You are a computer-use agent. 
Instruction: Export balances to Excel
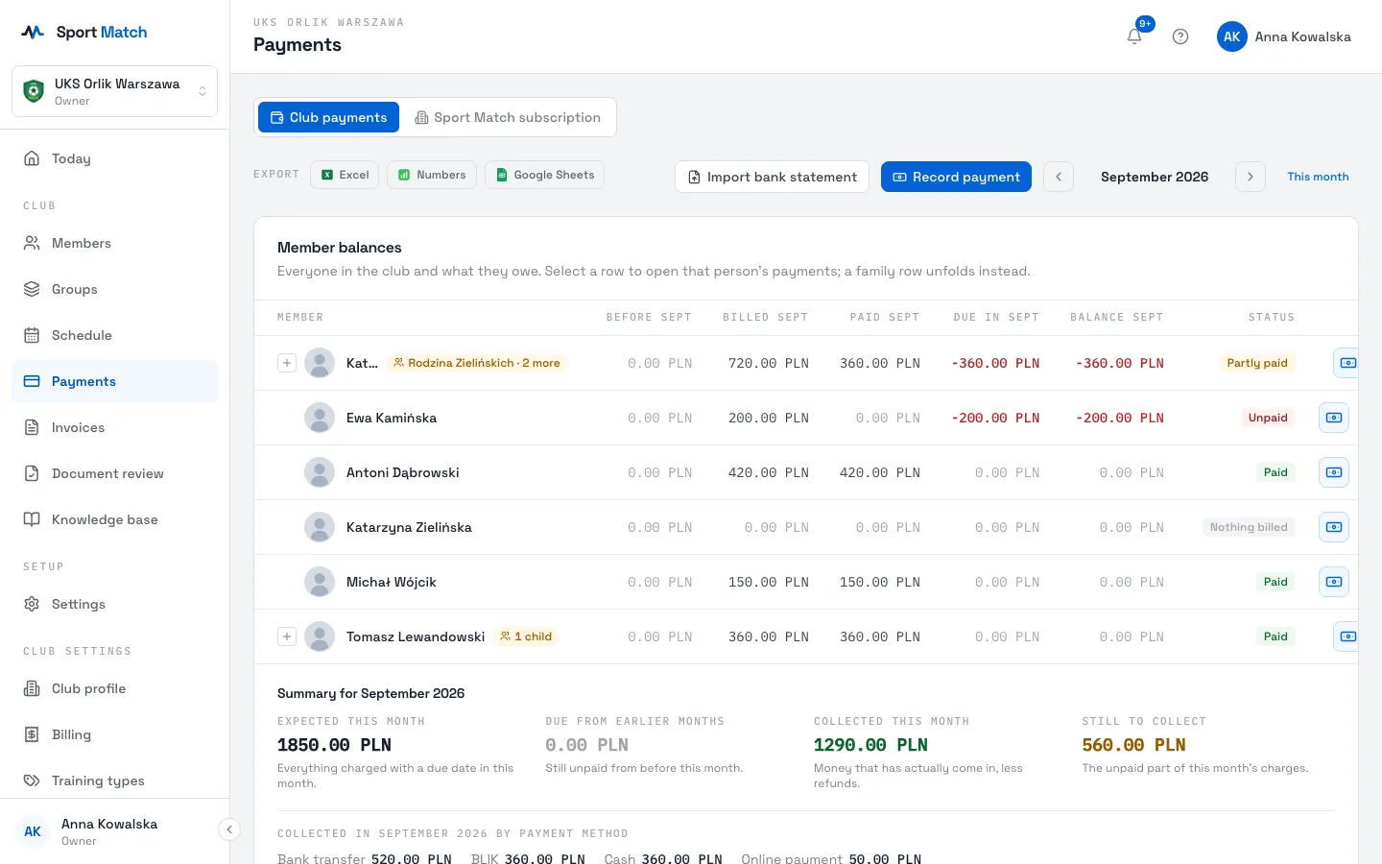pos(345,175)
